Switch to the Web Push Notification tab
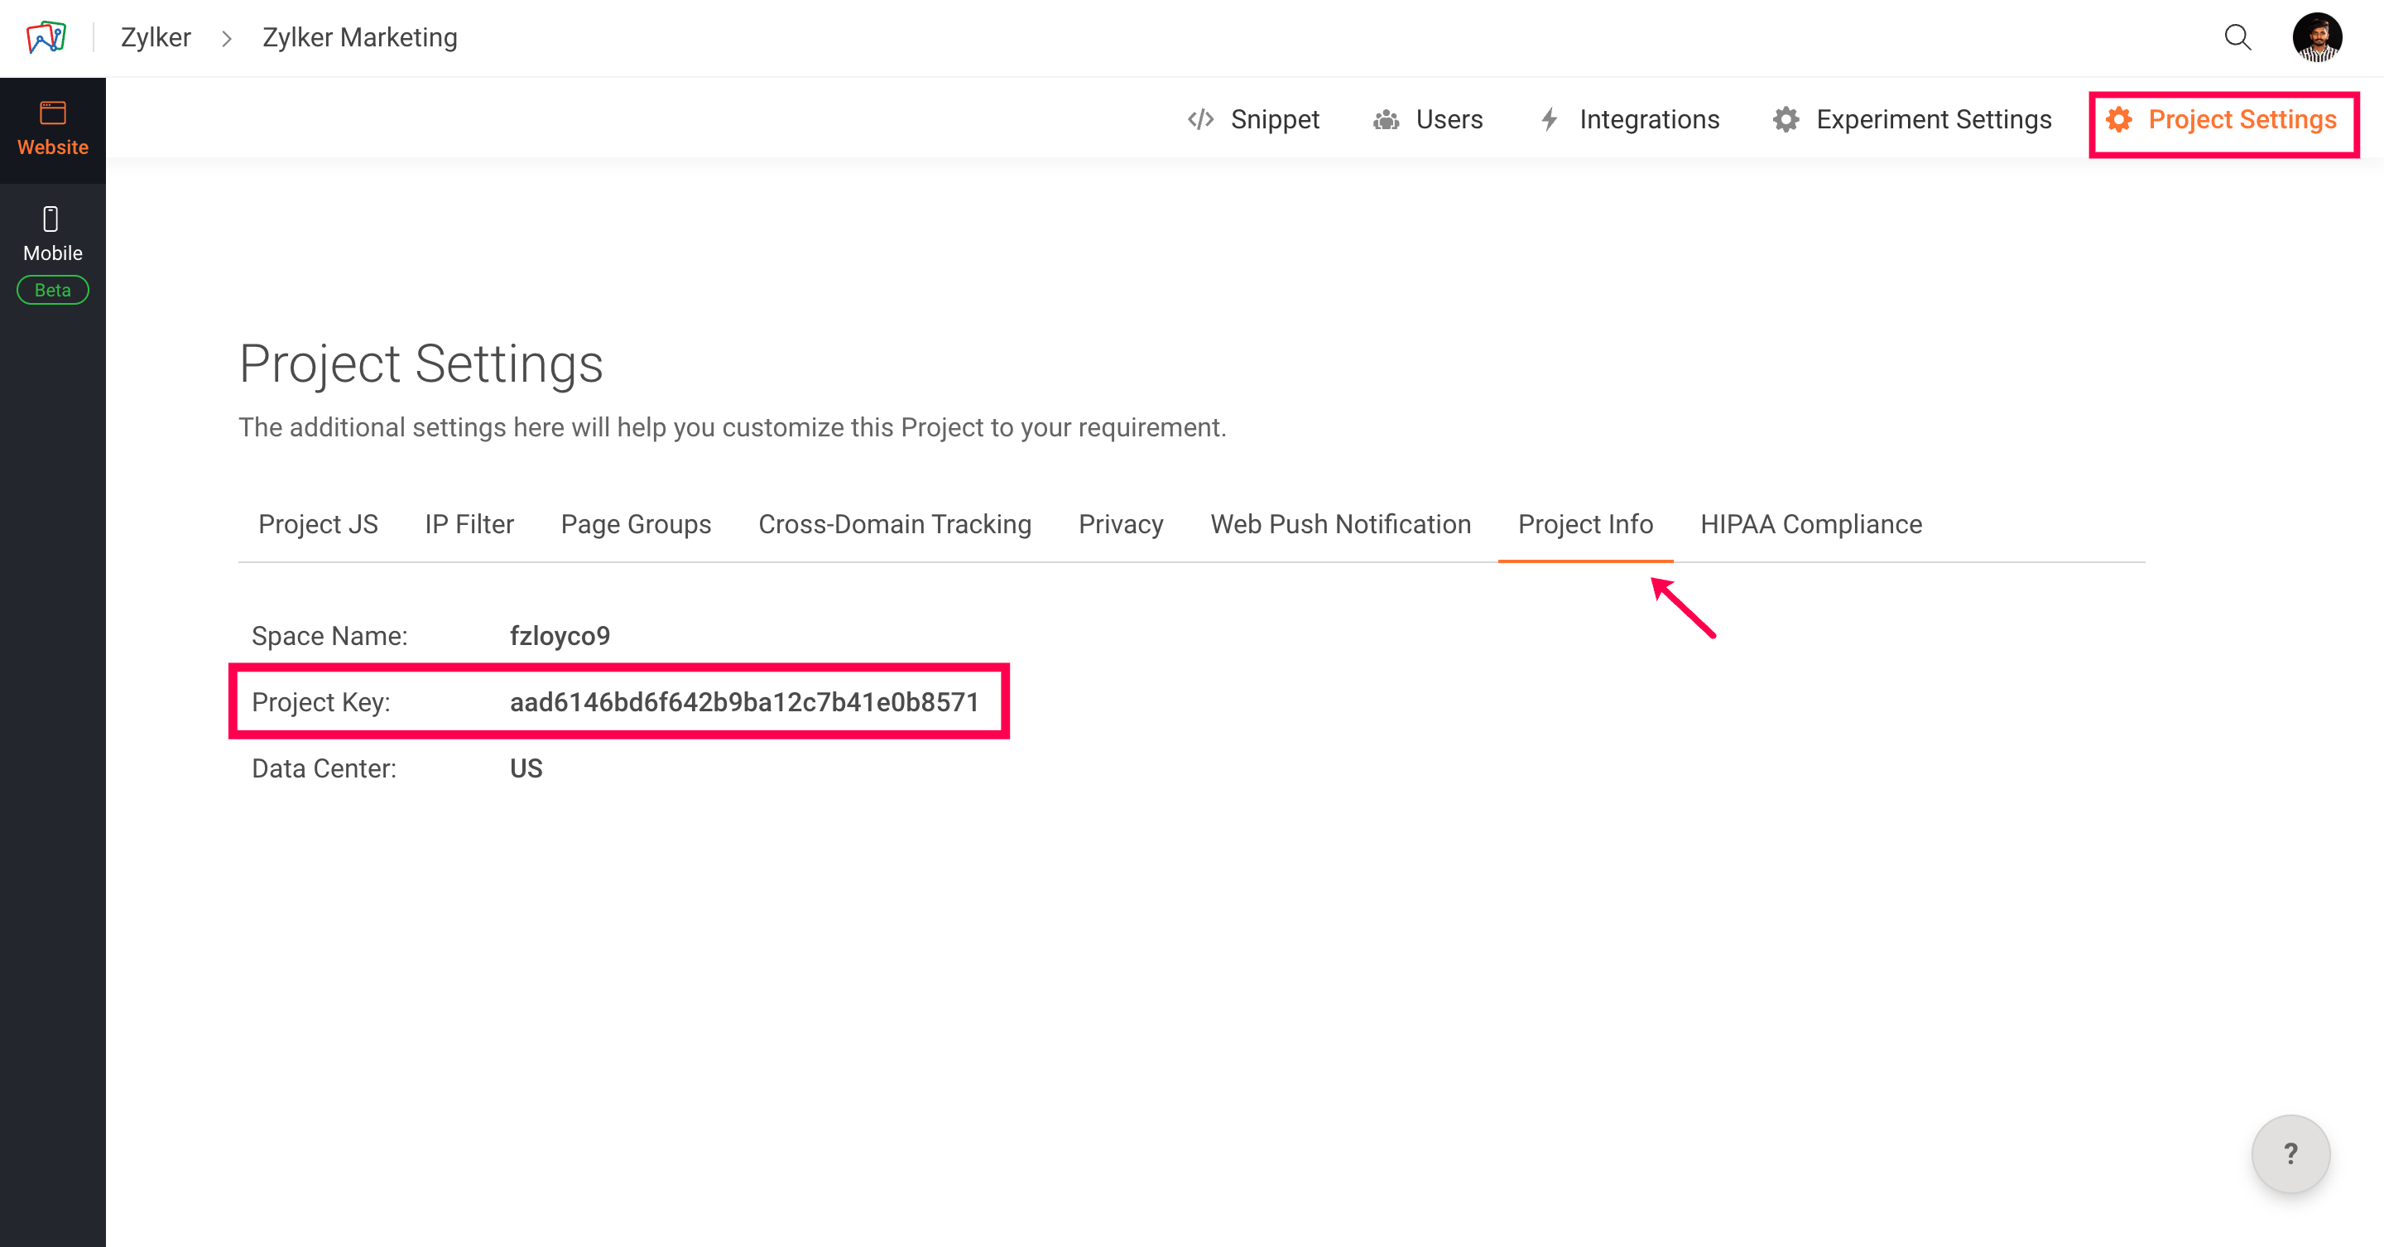 pos(1341,524)
